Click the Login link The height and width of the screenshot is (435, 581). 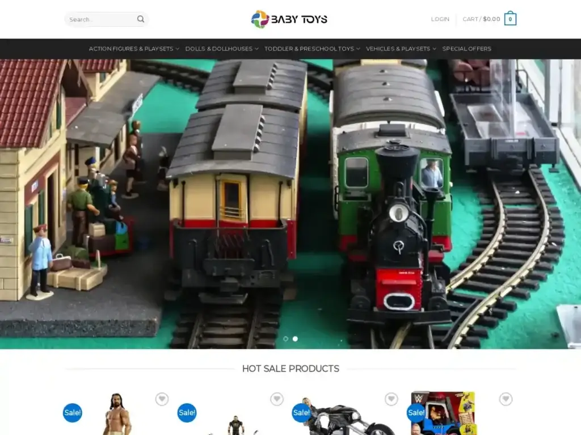click(440, 19)
